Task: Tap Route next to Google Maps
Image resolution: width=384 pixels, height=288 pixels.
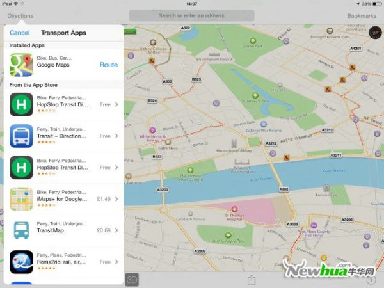Action: 109,65
